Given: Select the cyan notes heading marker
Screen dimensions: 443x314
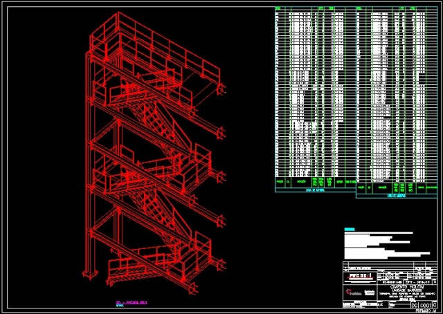Looking at the screenshot, I should pyautogui.click(x=349, y=228).
